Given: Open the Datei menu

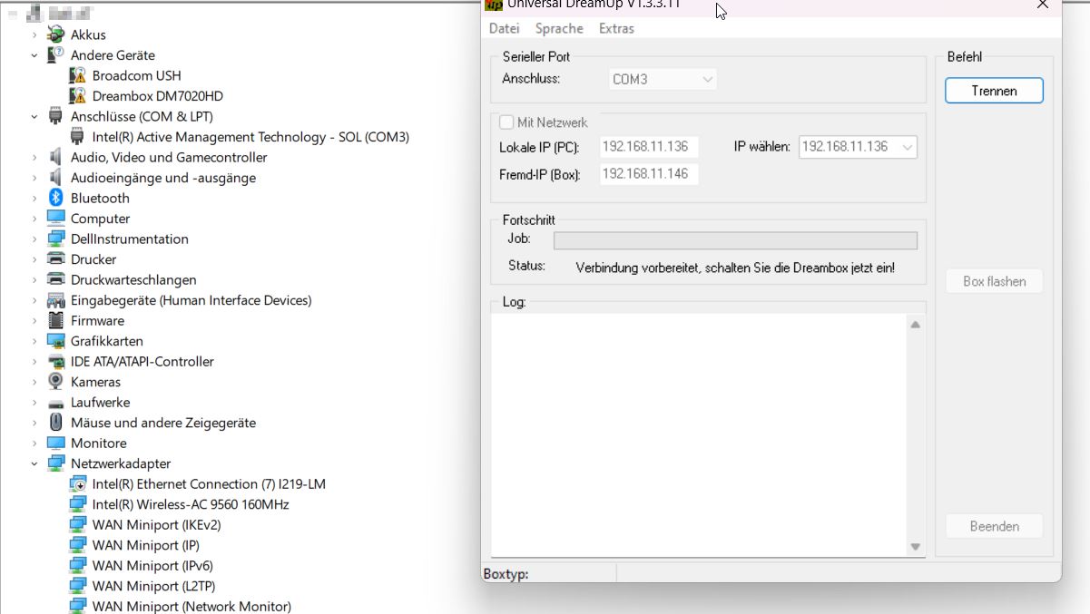Looking at the screenshot, I should click(x=504, y=29).
